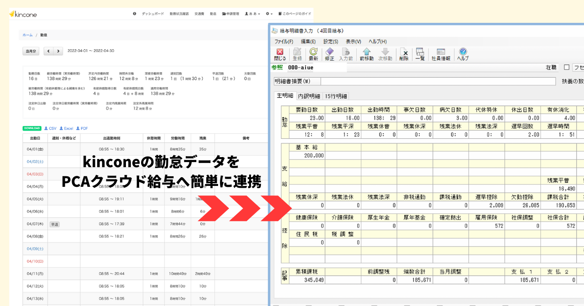The image size is (584, 306).
Task: Click the 遅早控除 value 2,009
Action: [487, 206]
